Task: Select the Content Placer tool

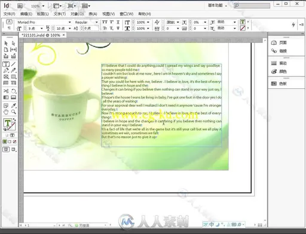Action: (13, 56)
